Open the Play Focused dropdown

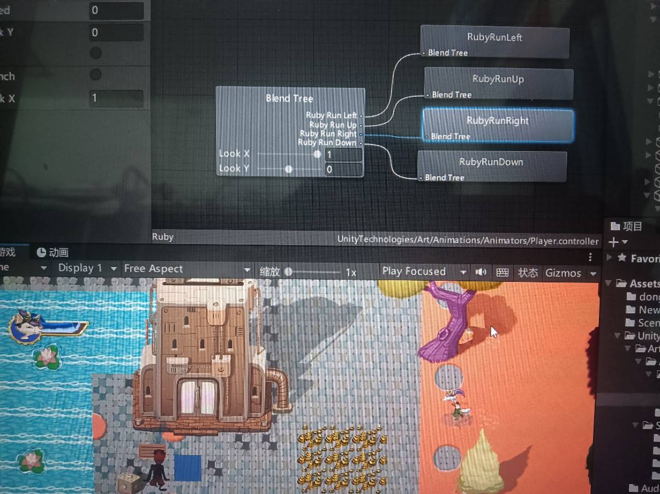click(x=424, y=271)
